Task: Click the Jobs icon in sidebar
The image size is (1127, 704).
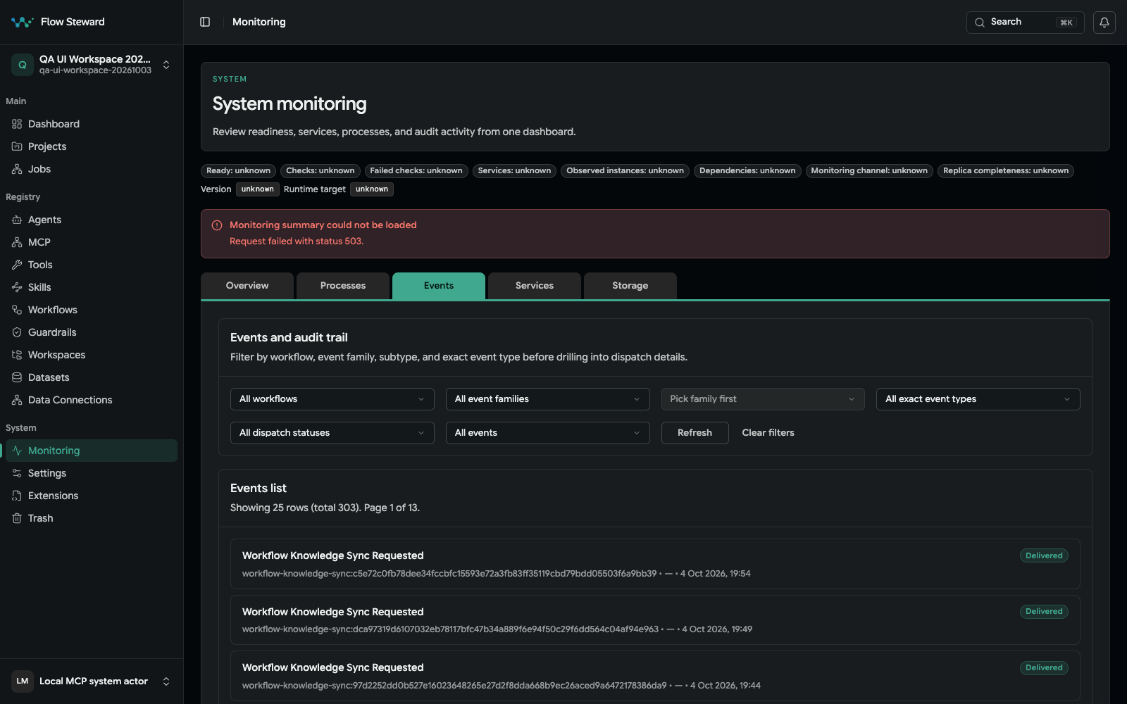Action: click(x=17, y=169)
